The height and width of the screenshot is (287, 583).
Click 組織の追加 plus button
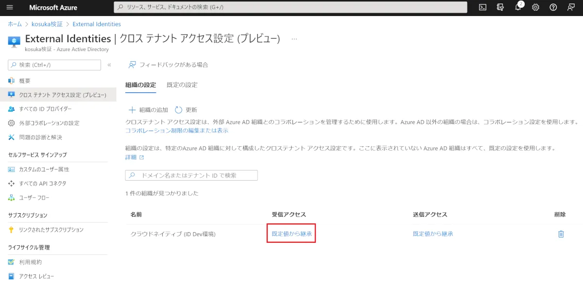click(x=148, y=110)
